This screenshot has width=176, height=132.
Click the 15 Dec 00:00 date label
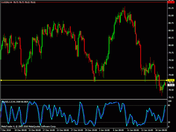tap(35, 130)
